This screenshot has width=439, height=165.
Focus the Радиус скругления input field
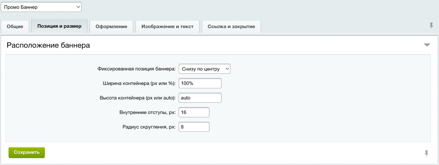pyautogui.click(x=194, y=127)
